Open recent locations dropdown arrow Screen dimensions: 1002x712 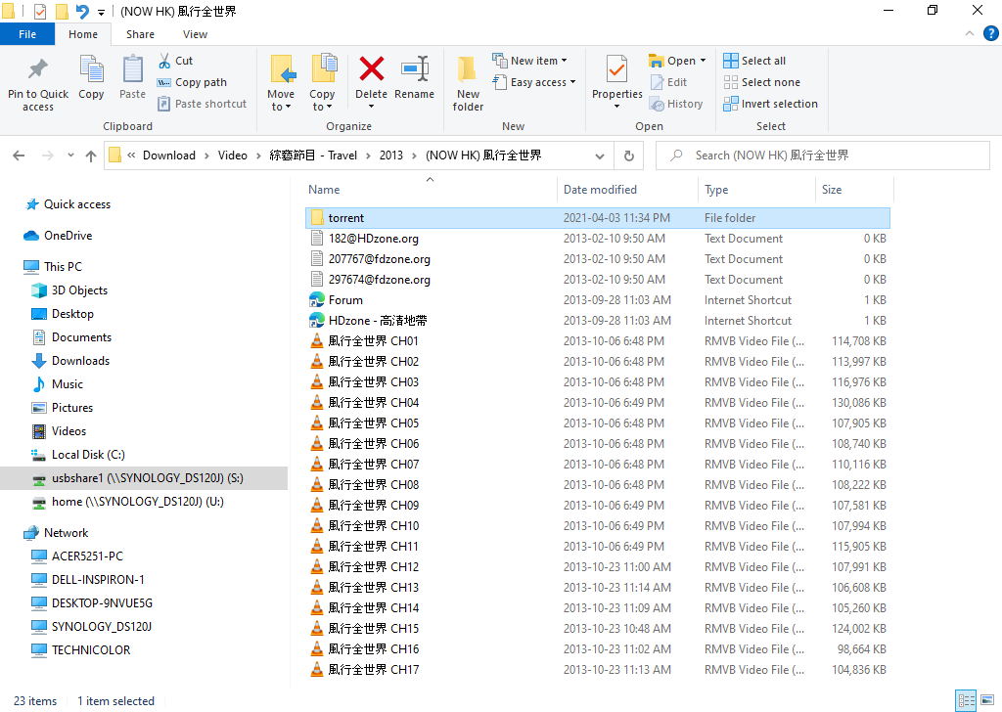[x=70, y=156]
